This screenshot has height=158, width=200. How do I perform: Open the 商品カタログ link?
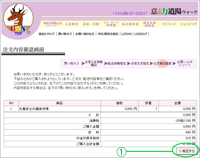(x=47, y=34)
